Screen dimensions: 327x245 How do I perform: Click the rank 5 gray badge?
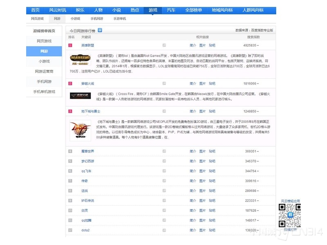click(70, 161)
